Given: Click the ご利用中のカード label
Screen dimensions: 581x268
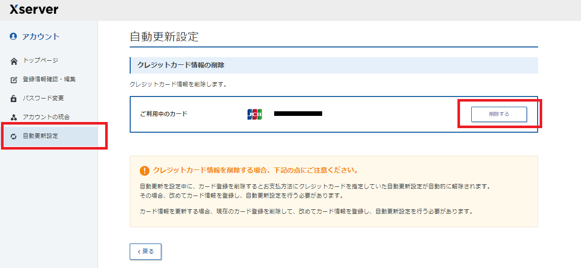Looking at the screenshot, I should click(x=163, y=114).
